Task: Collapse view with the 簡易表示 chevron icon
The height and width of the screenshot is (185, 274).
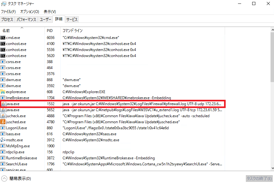Action: 4,179
